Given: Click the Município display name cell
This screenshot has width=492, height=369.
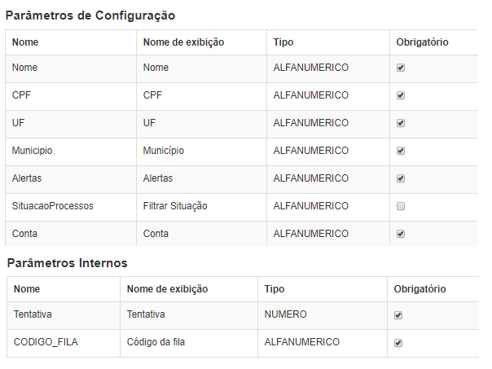Looking at the screenshot, I should pos(164,151).
